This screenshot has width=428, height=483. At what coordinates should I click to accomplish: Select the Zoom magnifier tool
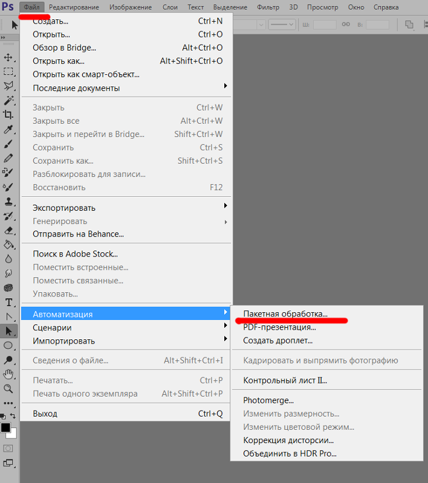tap(8, 389)
